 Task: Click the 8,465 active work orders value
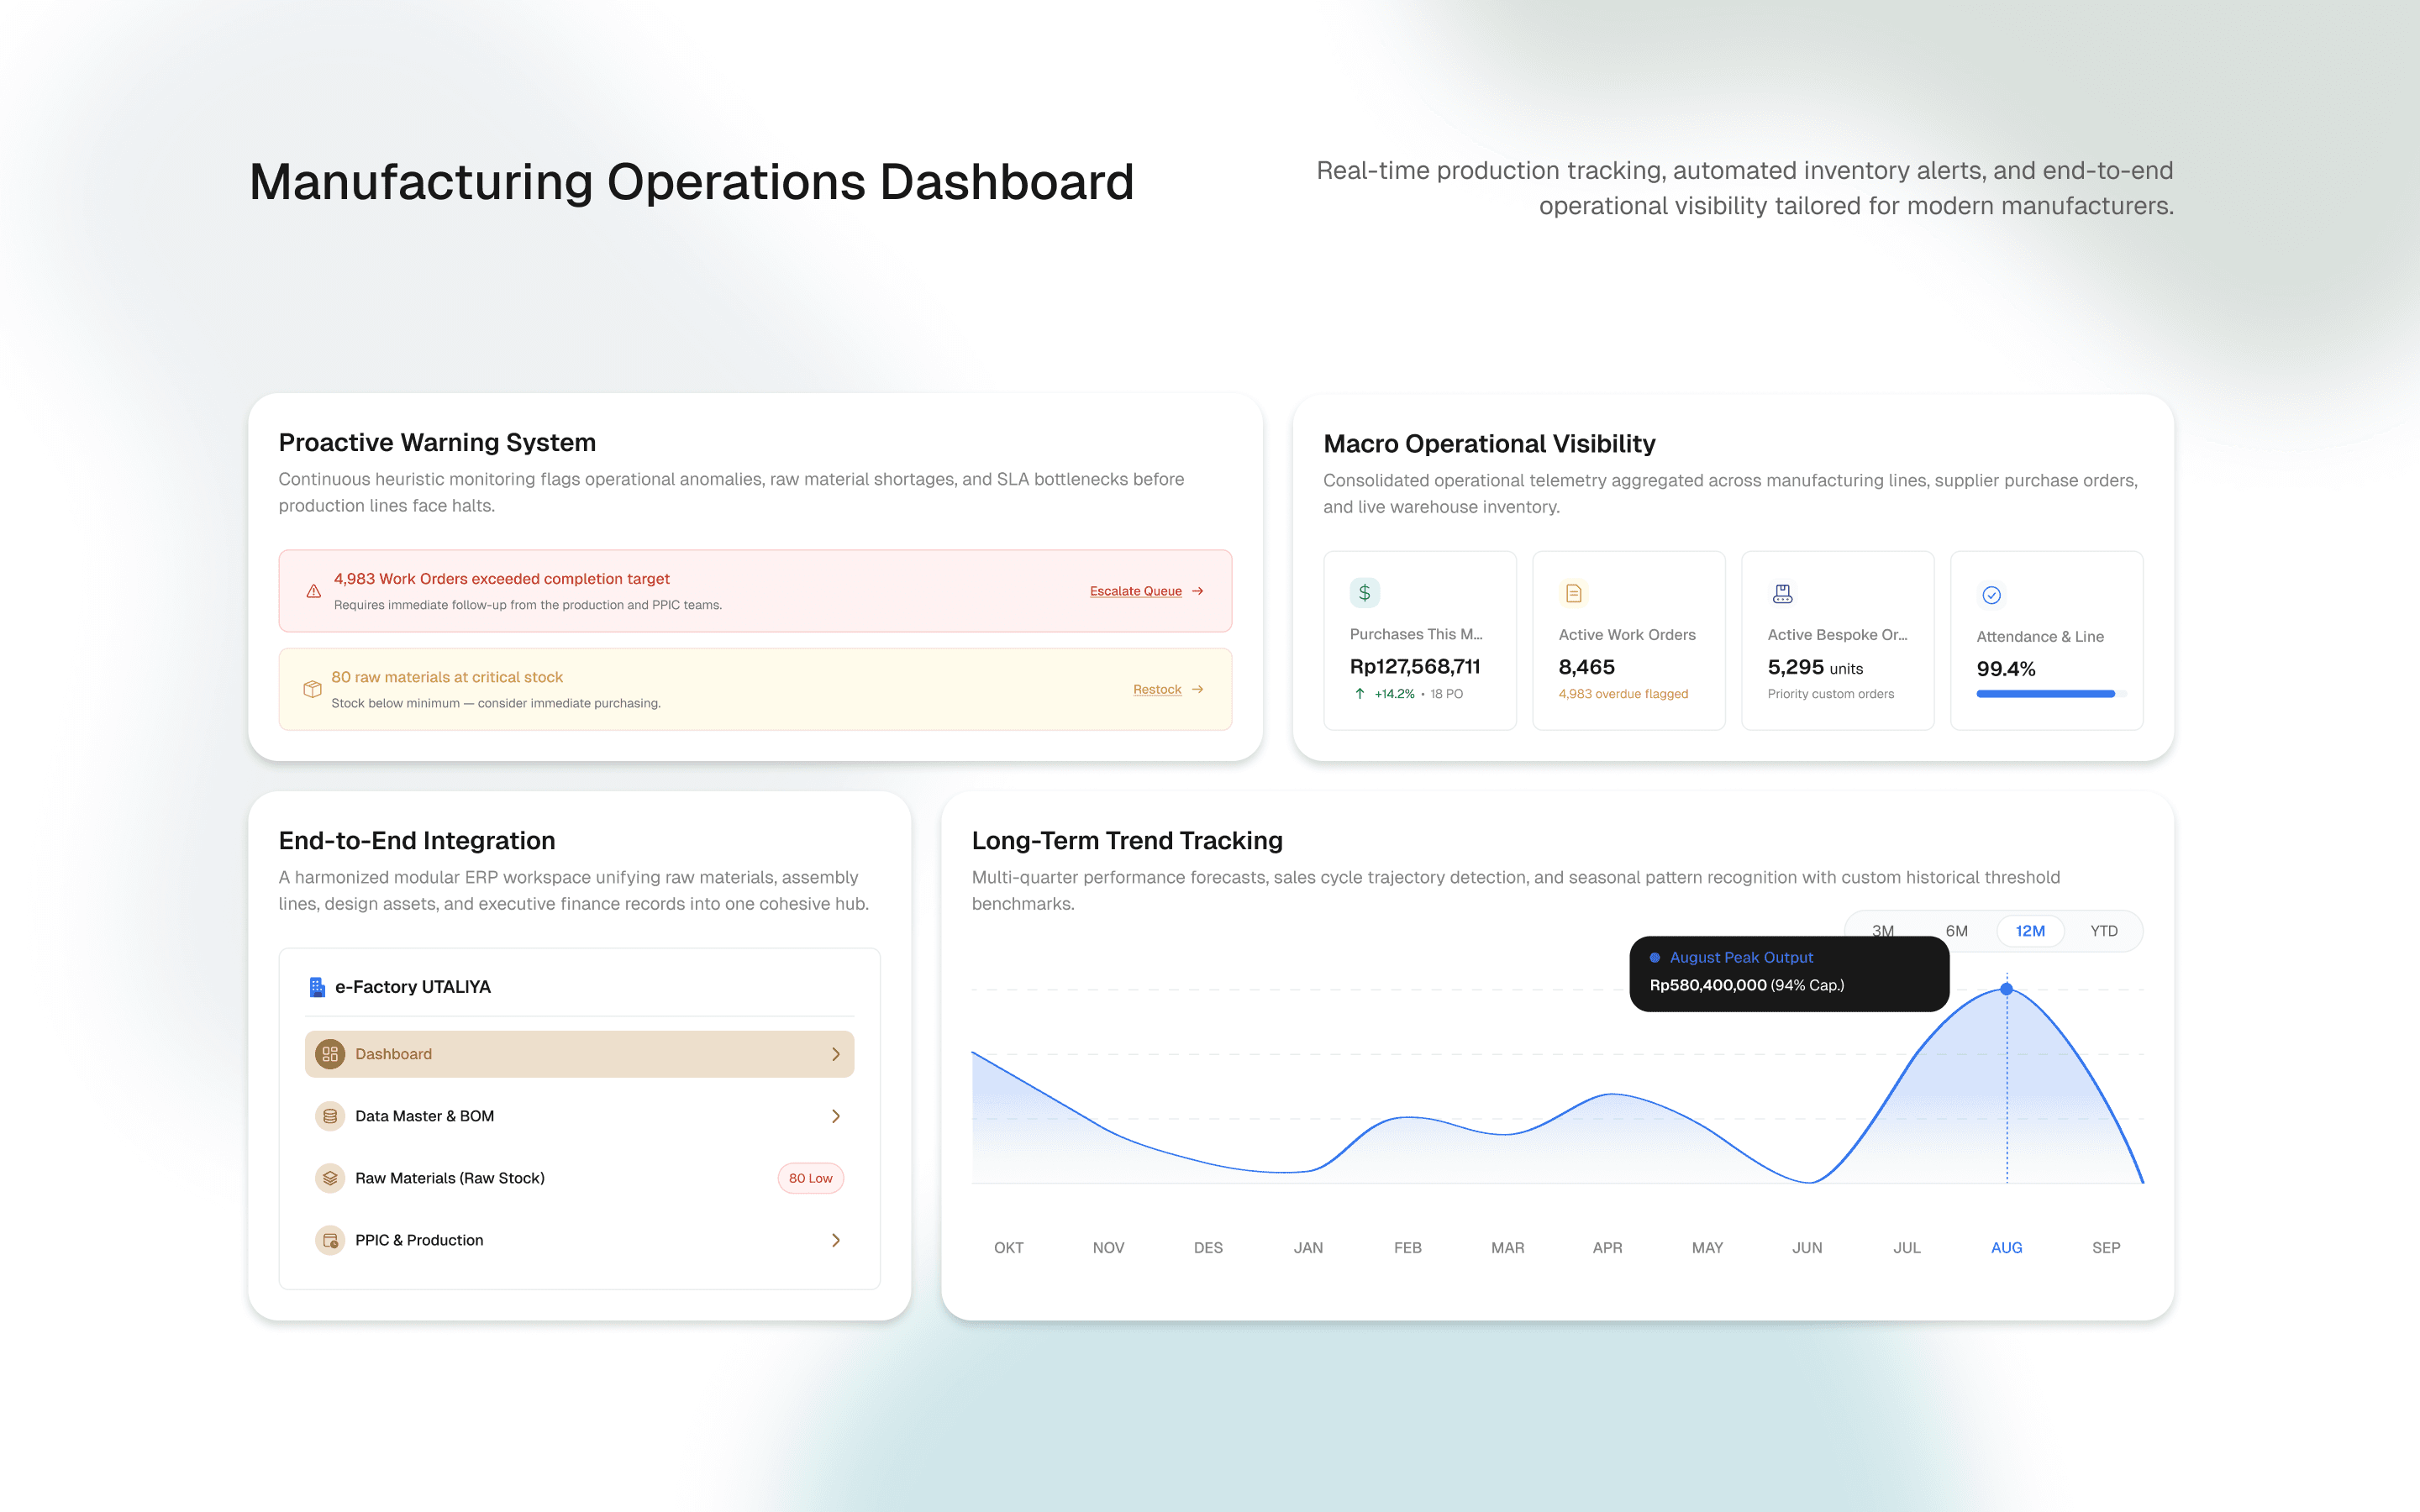[1586, 667]
